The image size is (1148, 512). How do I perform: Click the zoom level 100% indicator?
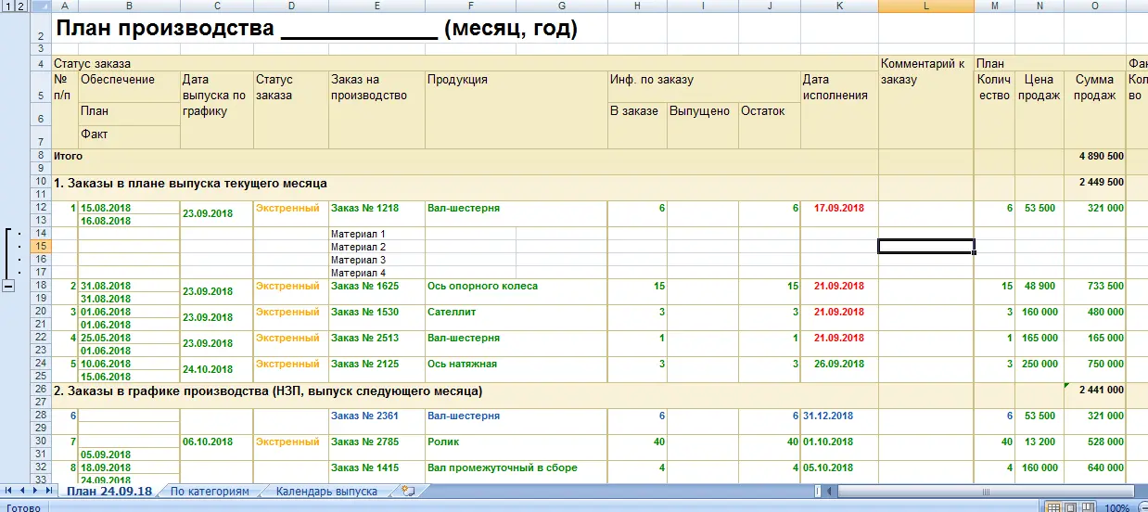1116,508
